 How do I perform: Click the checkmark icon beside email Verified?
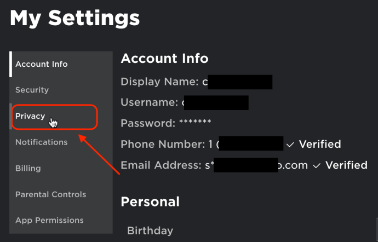click(317, 166)
